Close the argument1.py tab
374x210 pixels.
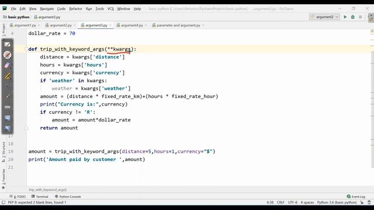(x=39, y=25)
